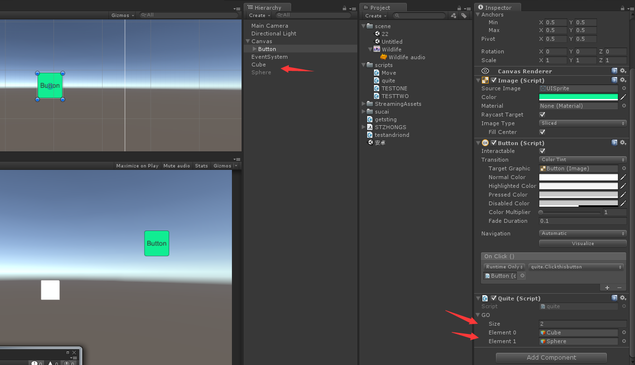Click Source Image object picker circle
635x365 pixels.
[x=624, y=88]
